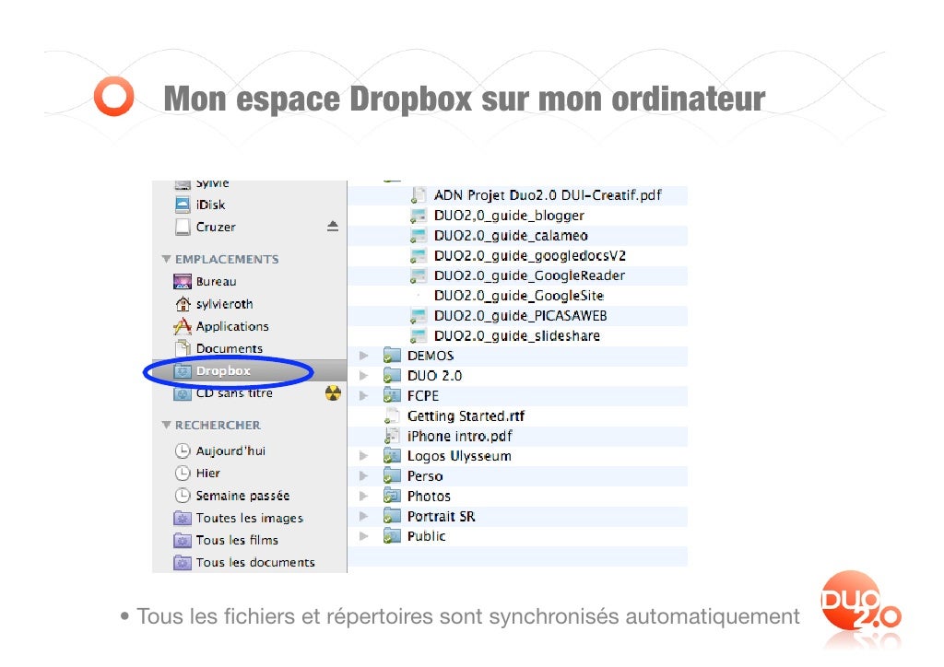Expand the FCPE folder triangle
944x667 pixels.
pos(363,396)
